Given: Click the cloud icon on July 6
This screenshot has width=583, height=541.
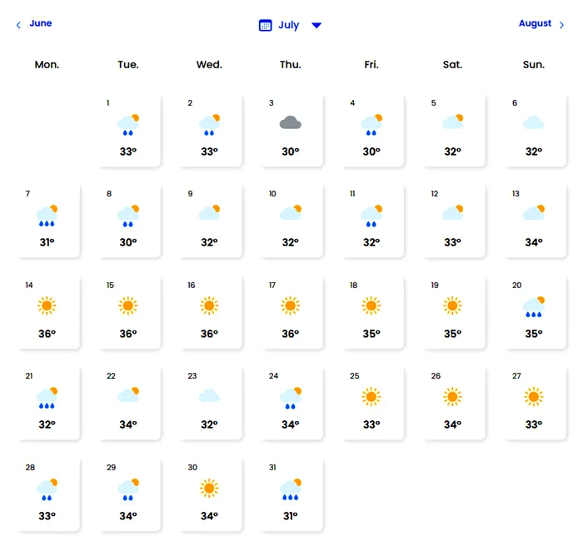Looking at the screenshot, I should tap(534, 123).
